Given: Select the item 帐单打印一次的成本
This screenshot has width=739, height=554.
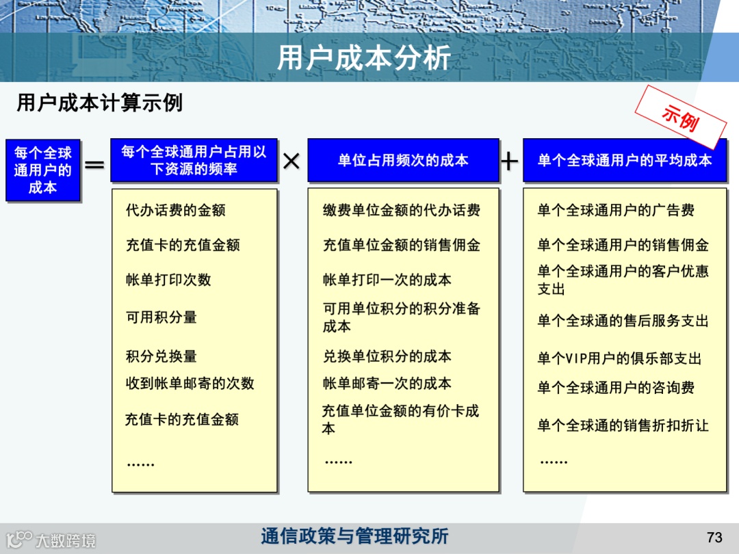Looking at the screenshot, I should [x=387, y=280].
